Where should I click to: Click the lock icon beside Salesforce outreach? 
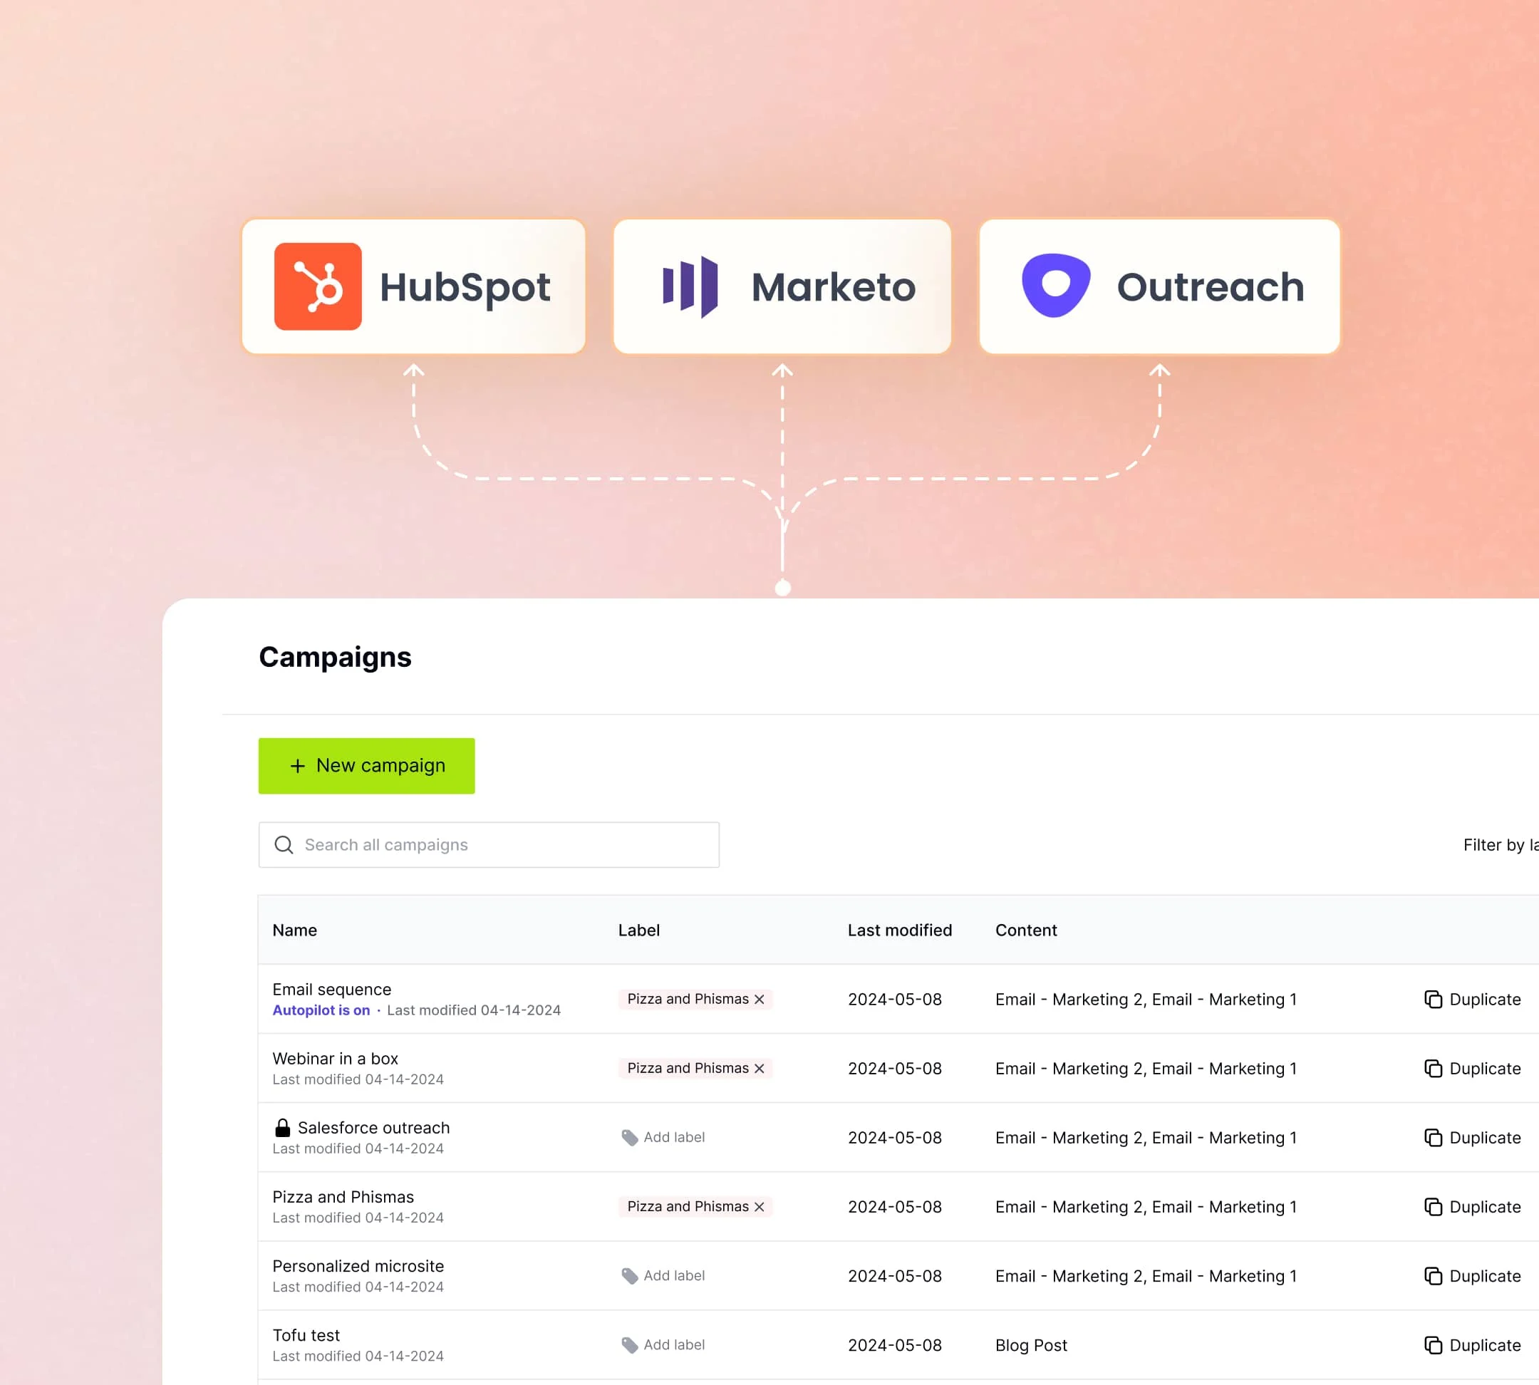[x=282, y=1127]
